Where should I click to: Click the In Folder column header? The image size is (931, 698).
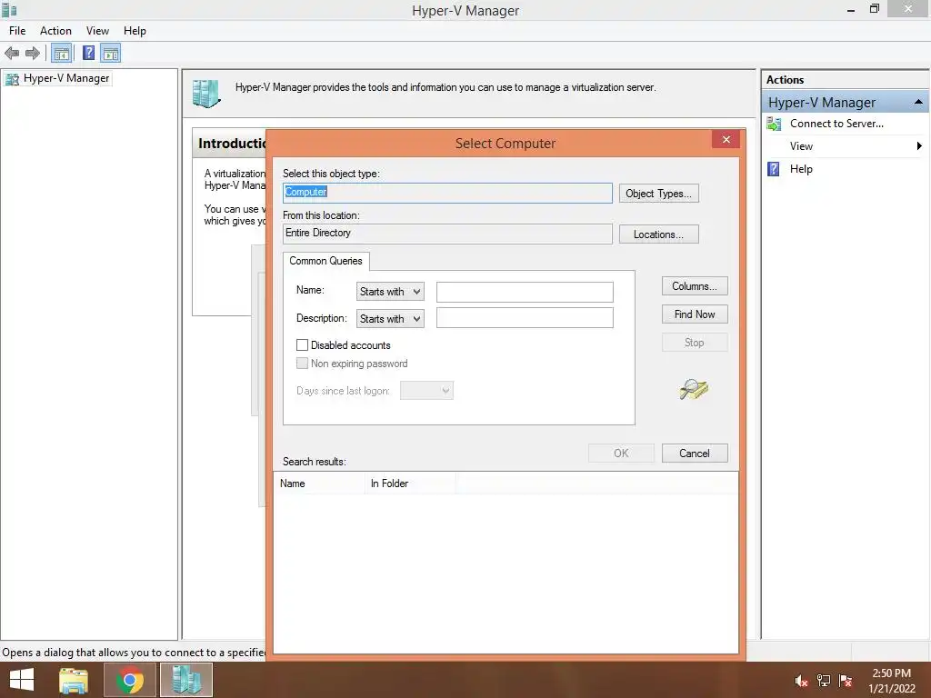410,484
